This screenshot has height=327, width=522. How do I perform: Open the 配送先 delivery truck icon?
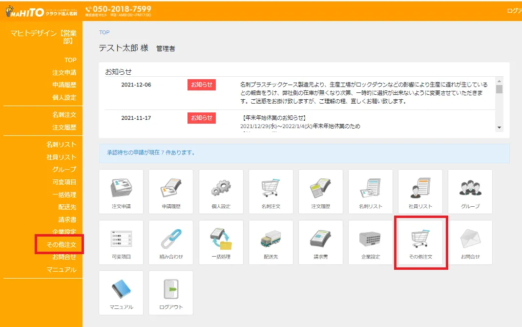pos(271,239)
